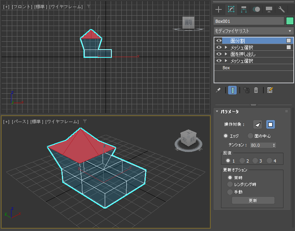Click front viewport filter funnel icon
The width and height of the screenshot is (295, 231).
click(x=89, y=7)
